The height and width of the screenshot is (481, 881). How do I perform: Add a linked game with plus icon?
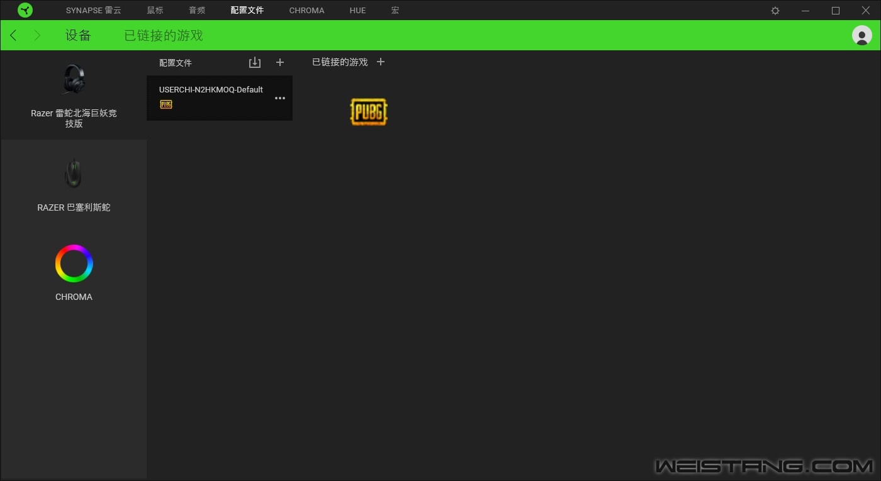pyautogui.click(x=380, y=62)
